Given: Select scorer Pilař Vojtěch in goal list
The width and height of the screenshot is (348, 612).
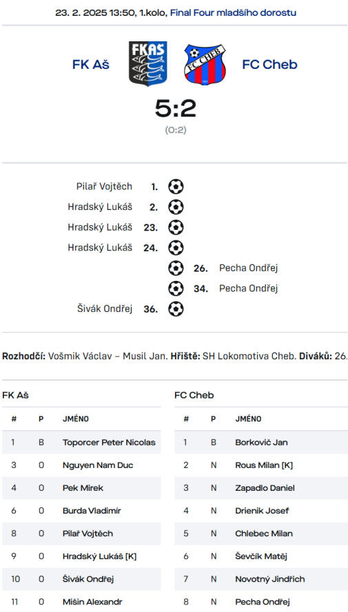Looking at the screenshot, I should coord(104,187).
